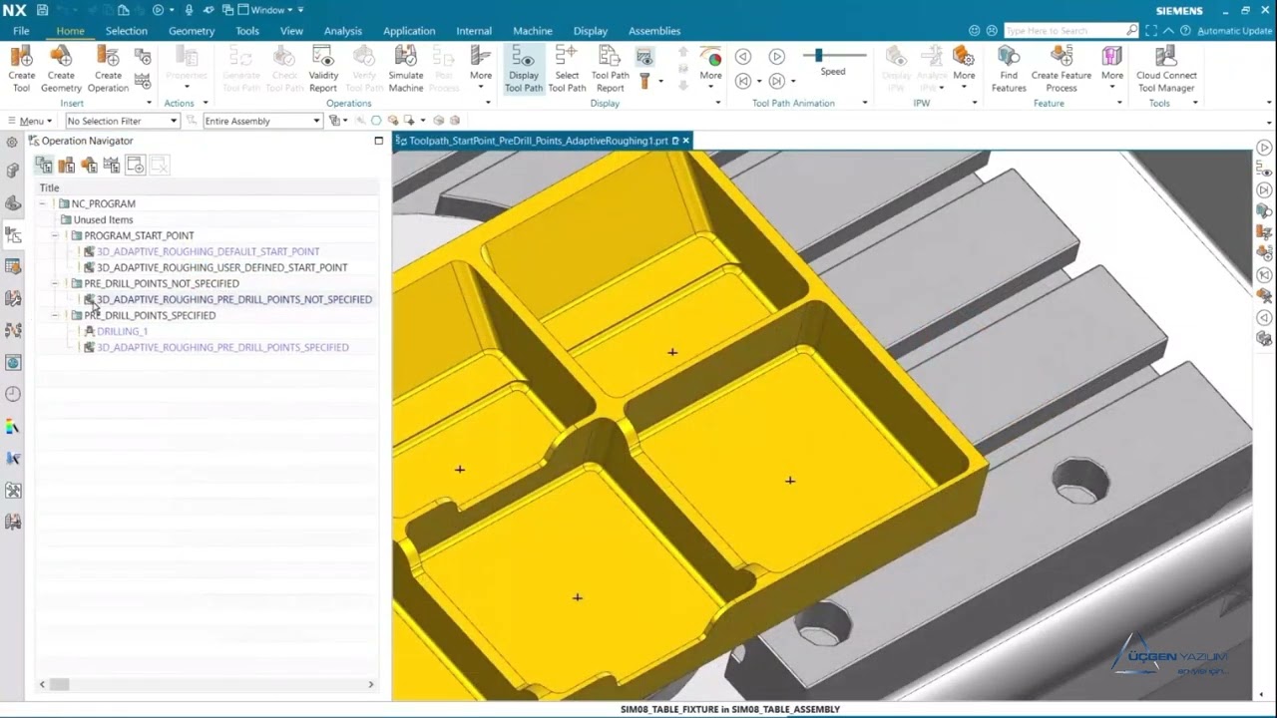This screenshot has width=1277, height=718.
Task: Open Create Feature Process
Action: point(1062,68)
